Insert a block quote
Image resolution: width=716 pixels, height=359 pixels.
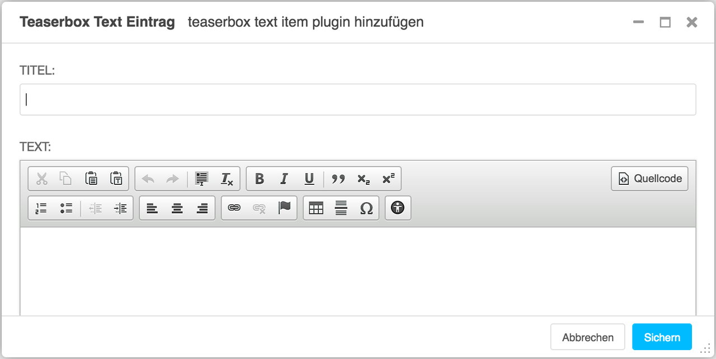point(338,179)
